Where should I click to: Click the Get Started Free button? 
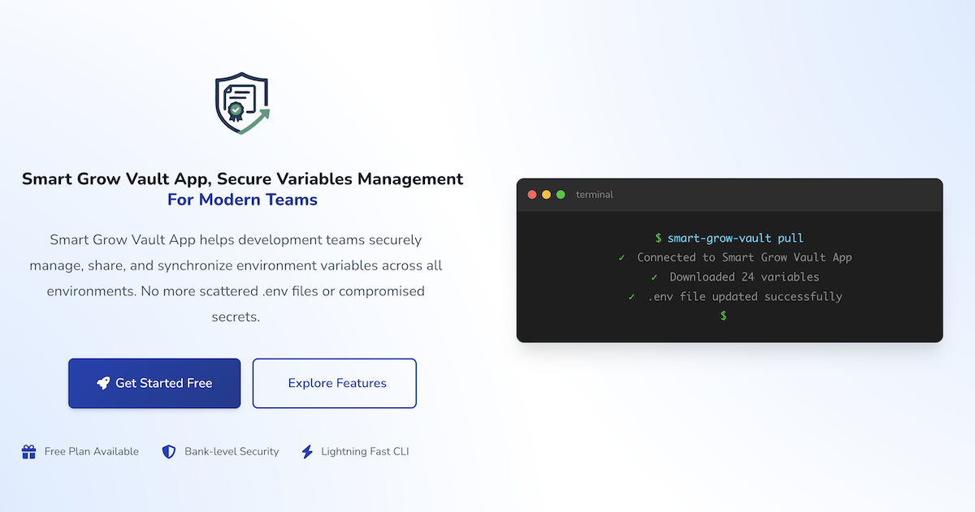pyautogui.click(x=154, y=382)
